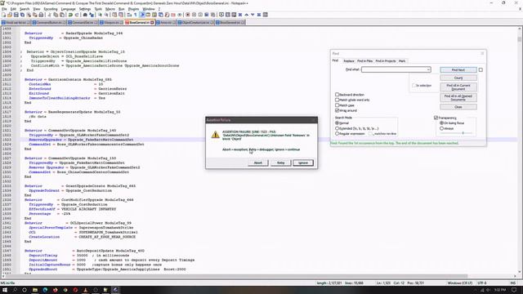Select the Regular expression search mode
523x294 pixels.
[337, 134]
